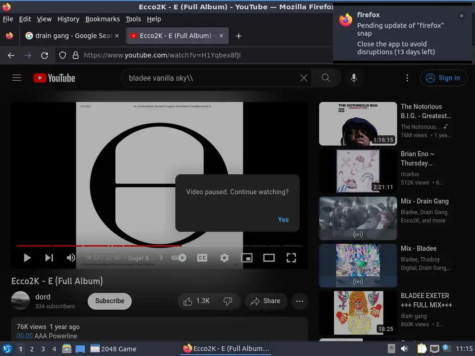Mute the video volume speaker
This screenshot has width=475, height=356.
(71, 258)
